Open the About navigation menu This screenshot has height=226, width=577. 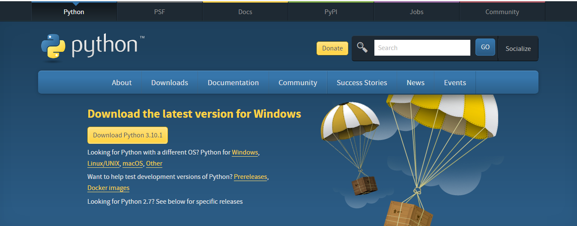[x=122, y=83]
